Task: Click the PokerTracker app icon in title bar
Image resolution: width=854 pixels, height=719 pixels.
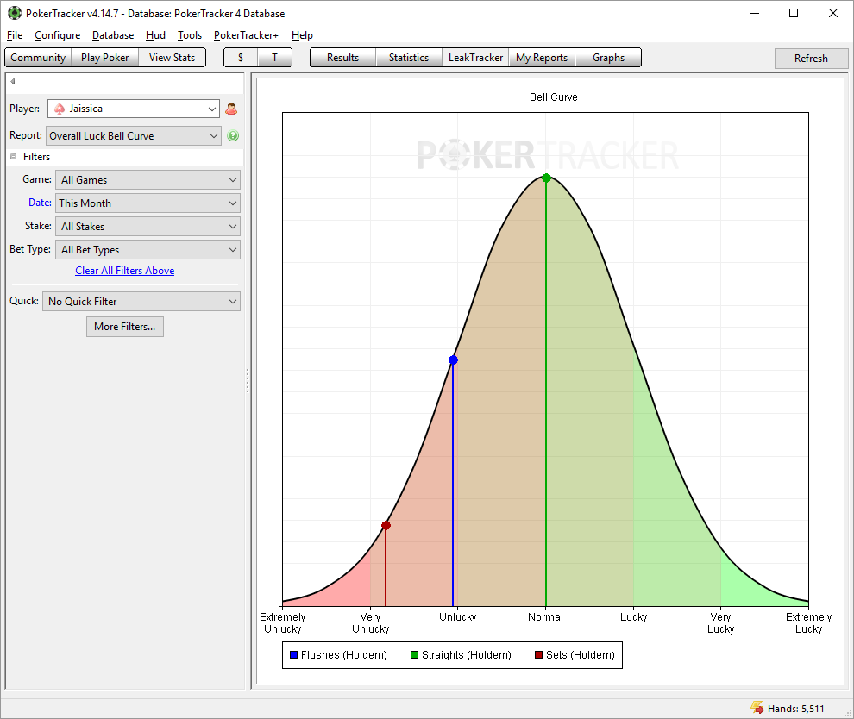Action: pyautogui.click(x=14, y=13)
